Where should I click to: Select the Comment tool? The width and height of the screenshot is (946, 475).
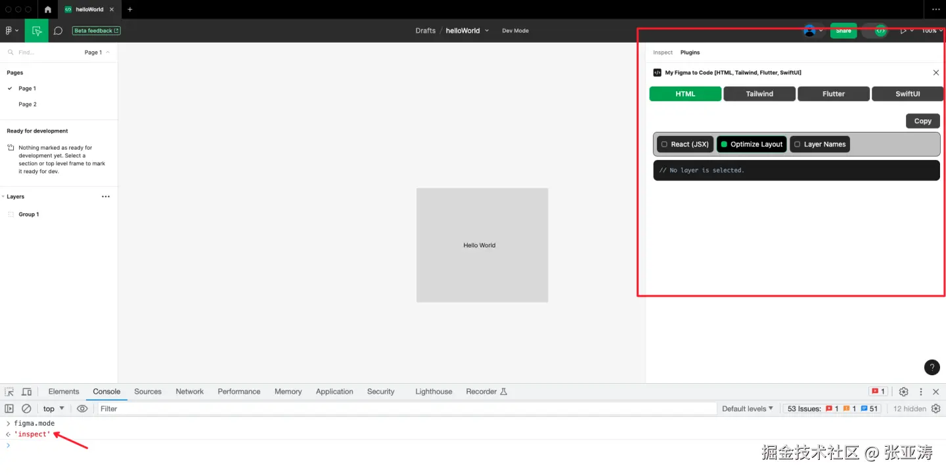click(58, 31)
